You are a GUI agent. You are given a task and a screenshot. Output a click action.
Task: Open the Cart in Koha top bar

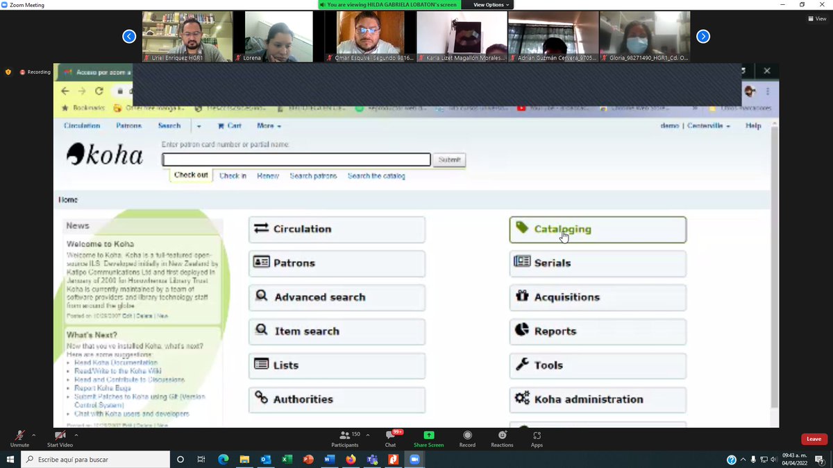tap(230, 126)
